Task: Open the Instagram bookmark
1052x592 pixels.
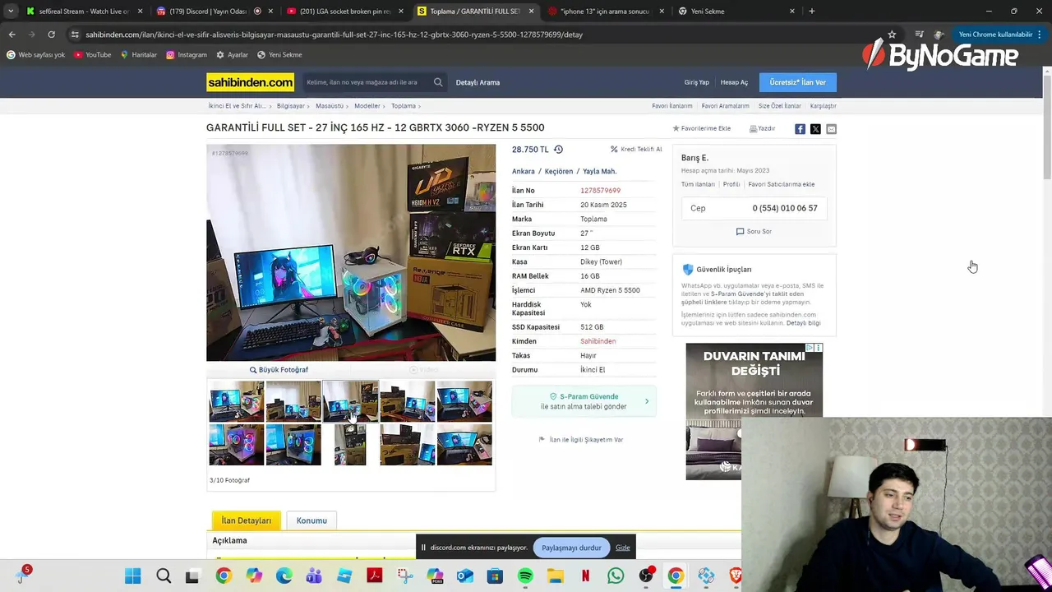Action: (x=187, y=55)
